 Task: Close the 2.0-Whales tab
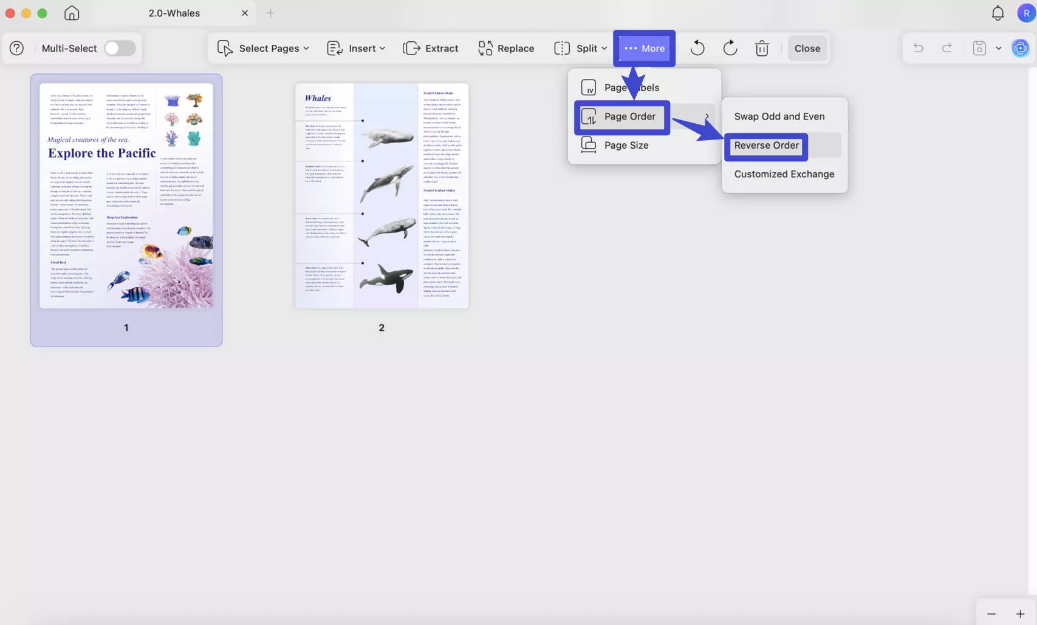pos(245,13)
